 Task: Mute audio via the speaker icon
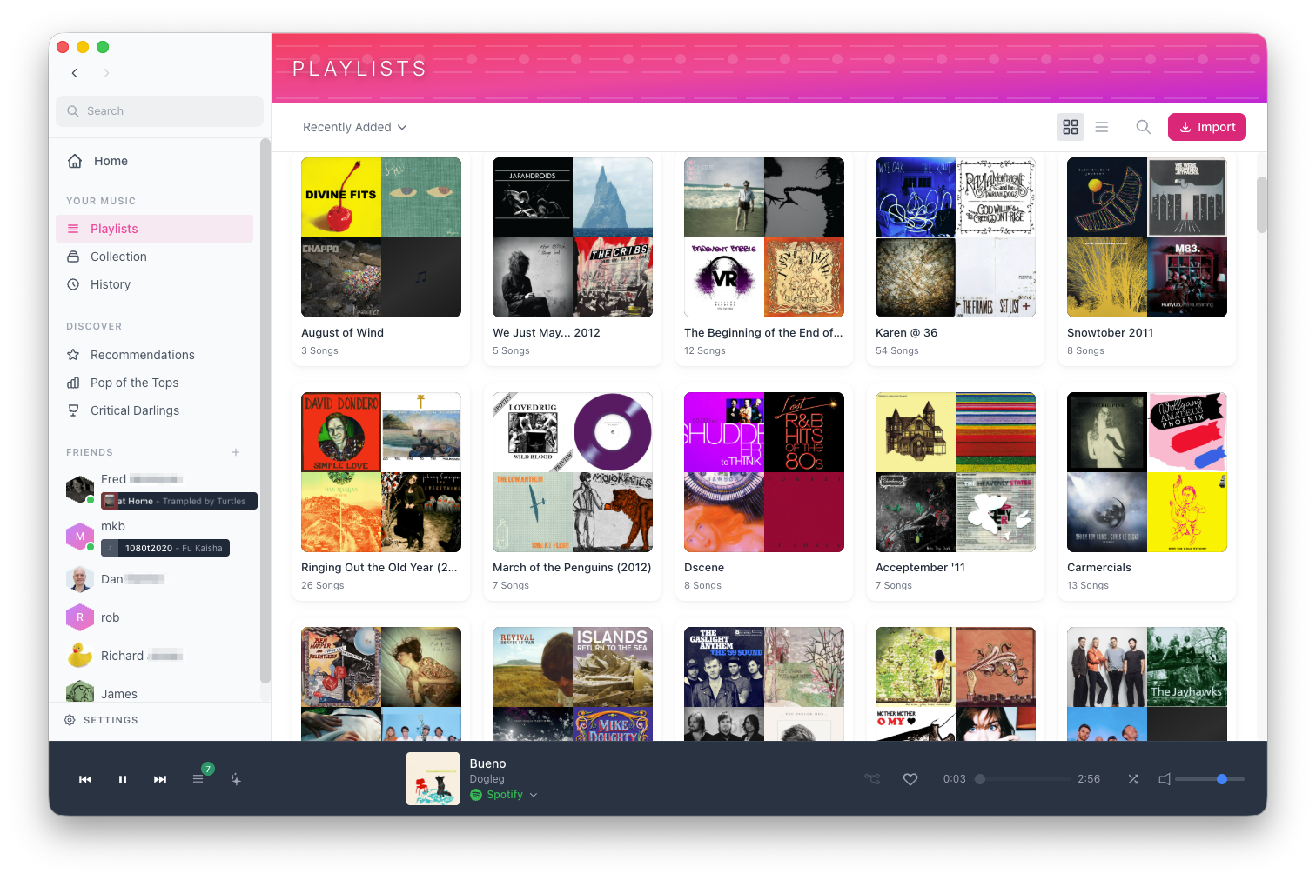(x=1165, y=779)
